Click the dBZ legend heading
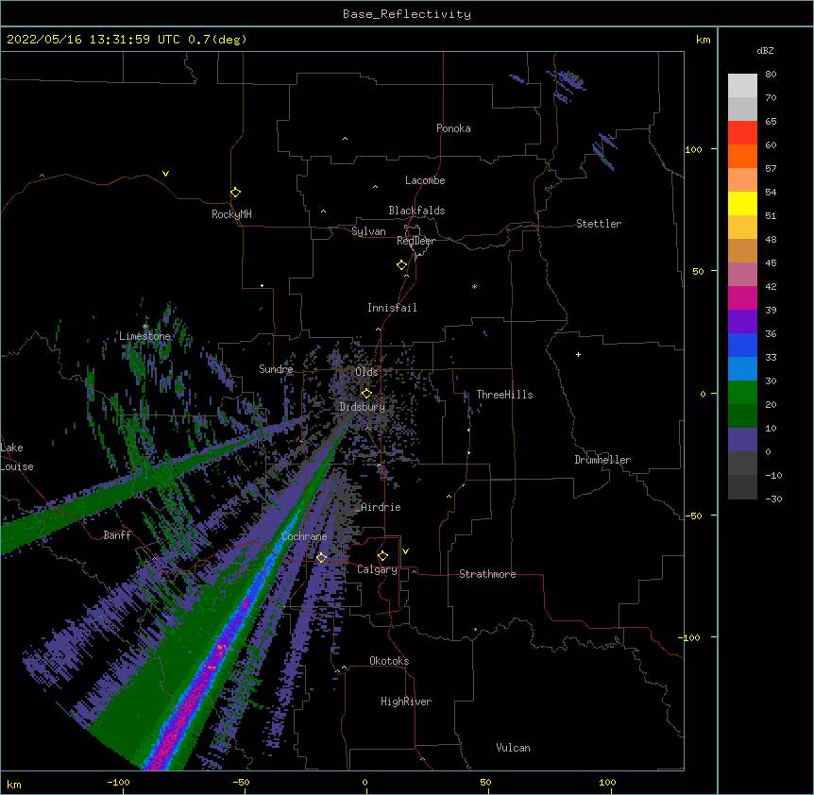 (765, 51)
